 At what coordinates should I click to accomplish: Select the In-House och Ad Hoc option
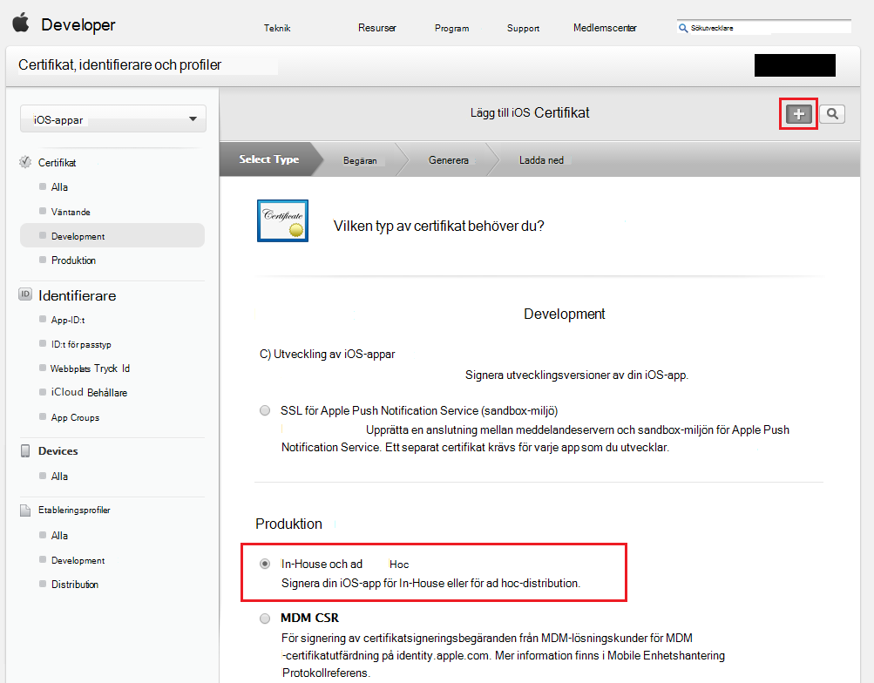(264, 564)
